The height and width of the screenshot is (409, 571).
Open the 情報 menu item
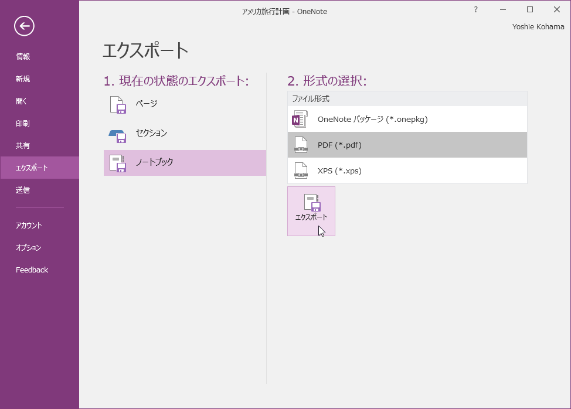(x=23, y=57)
